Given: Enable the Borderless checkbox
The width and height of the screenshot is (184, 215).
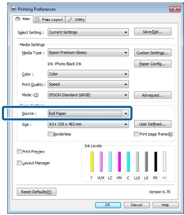Looking at the screenshot, I should [x=50, y=134].
